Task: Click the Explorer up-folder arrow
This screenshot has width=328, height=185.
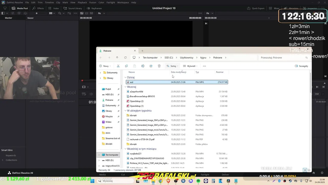Action: coord(117,58)
